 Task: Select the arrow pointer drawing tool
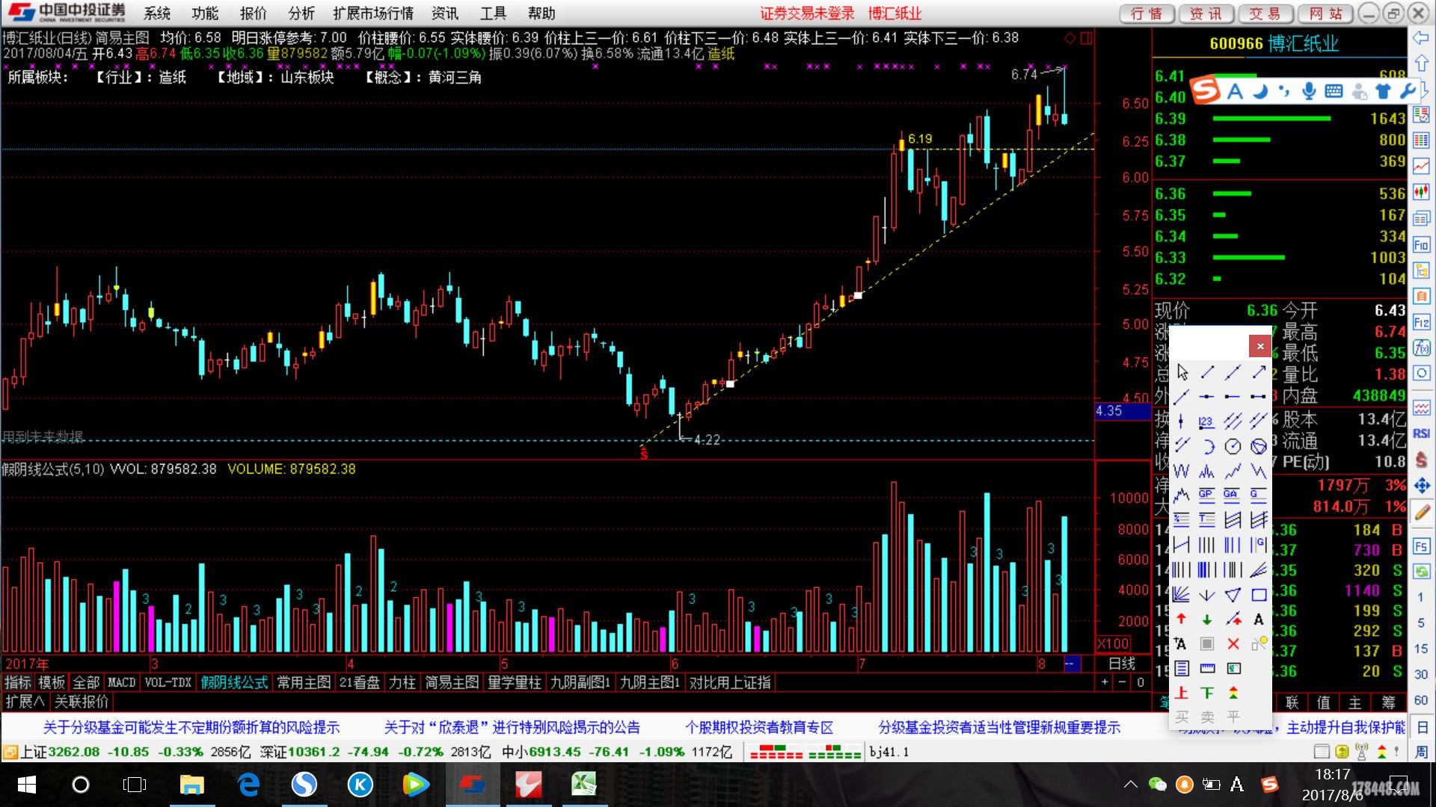[1182, 372]
